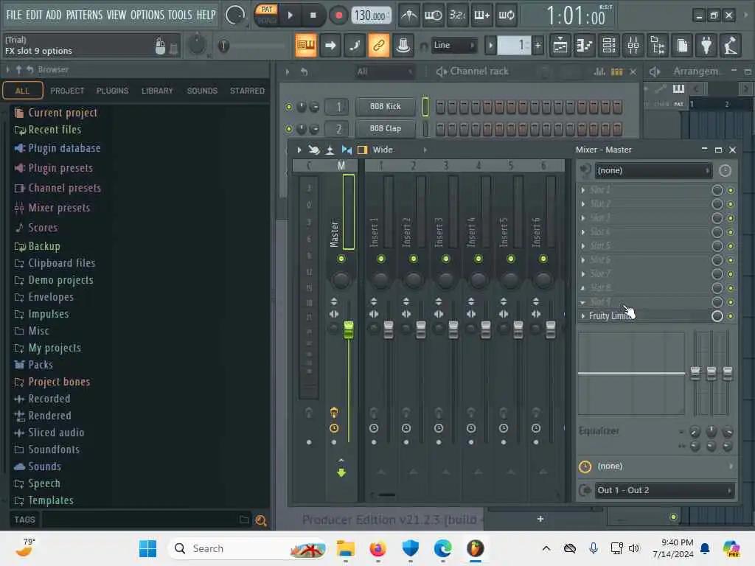Click the Master volume fader
Image resolution: width=755 pixels, height=566 pixels.
coord(349,329)
